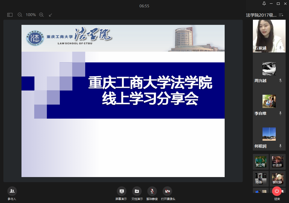Select 叶进京's participant thumbnail

tap(277, 162)
